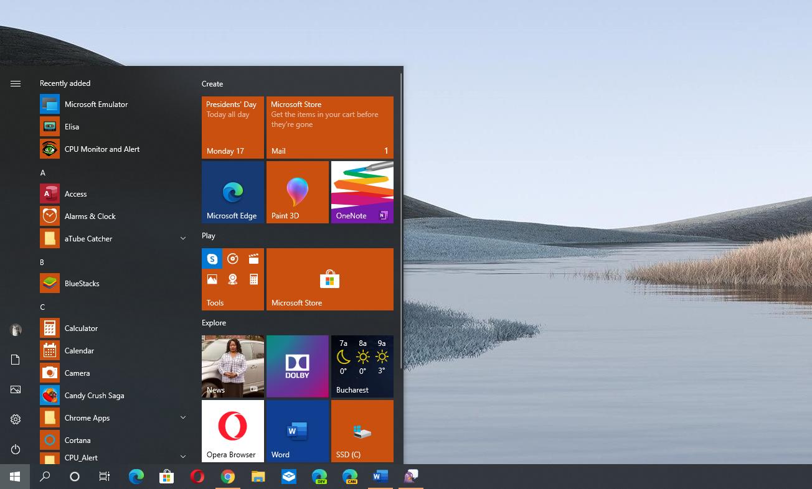
Task: Expand the aTube Catcher folder
Action: click(x=183, y=238)
